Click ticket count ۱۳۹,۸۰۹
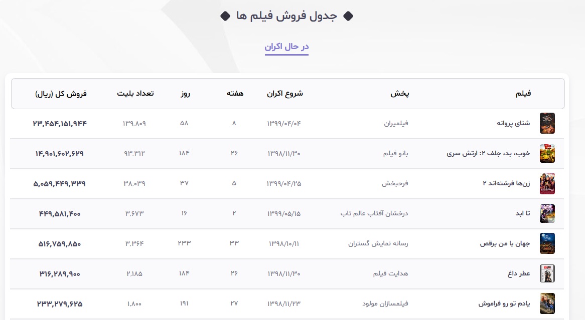 click(x=134, y=123)
